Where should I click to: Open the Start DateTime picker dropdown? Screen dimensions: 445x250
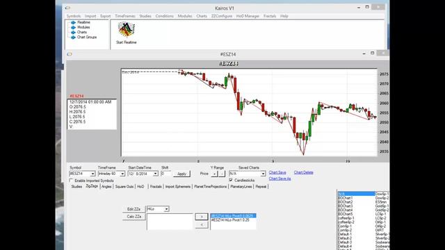pos(155,174)
